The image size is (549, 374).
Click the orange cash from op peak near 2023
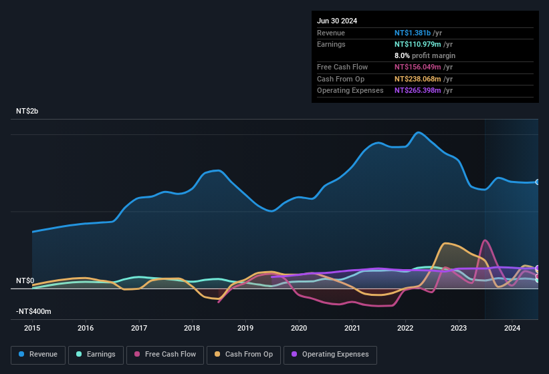(445, 243)
